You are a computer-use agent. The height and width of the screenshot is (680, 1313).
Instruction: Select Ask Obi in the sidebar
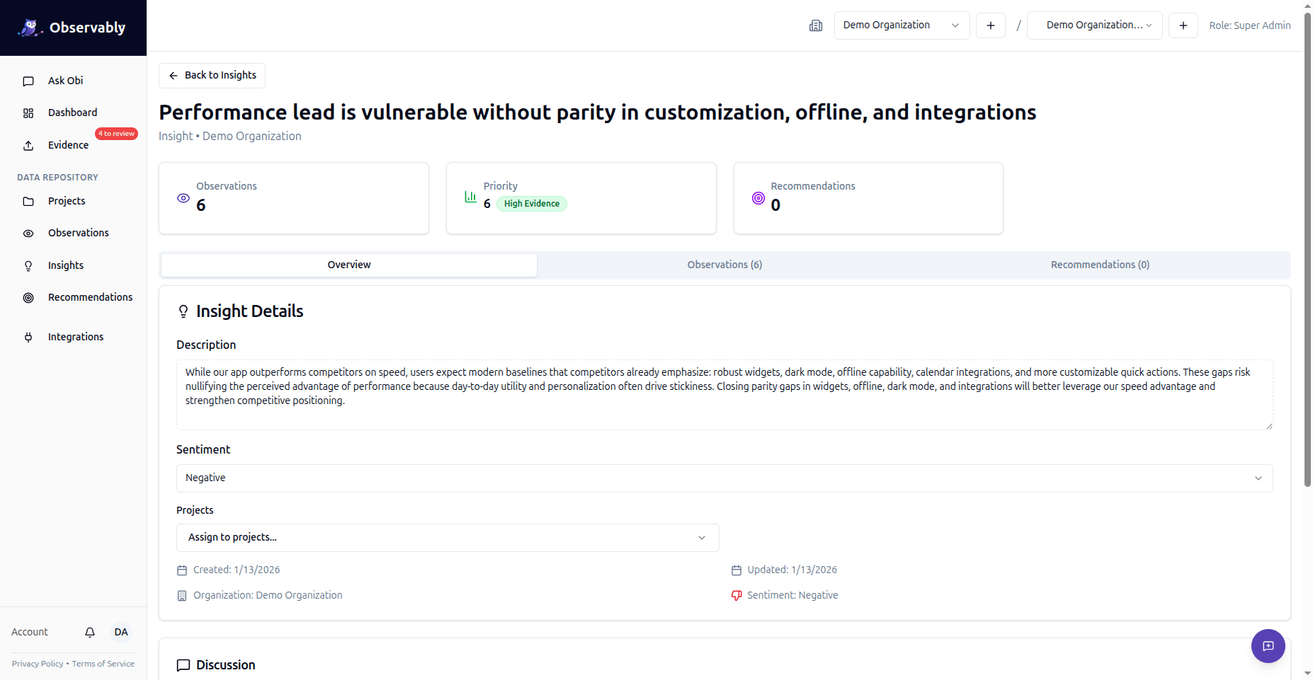point(64,80)
